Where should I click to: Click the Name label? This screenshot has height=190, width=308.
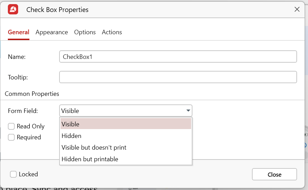17,57
